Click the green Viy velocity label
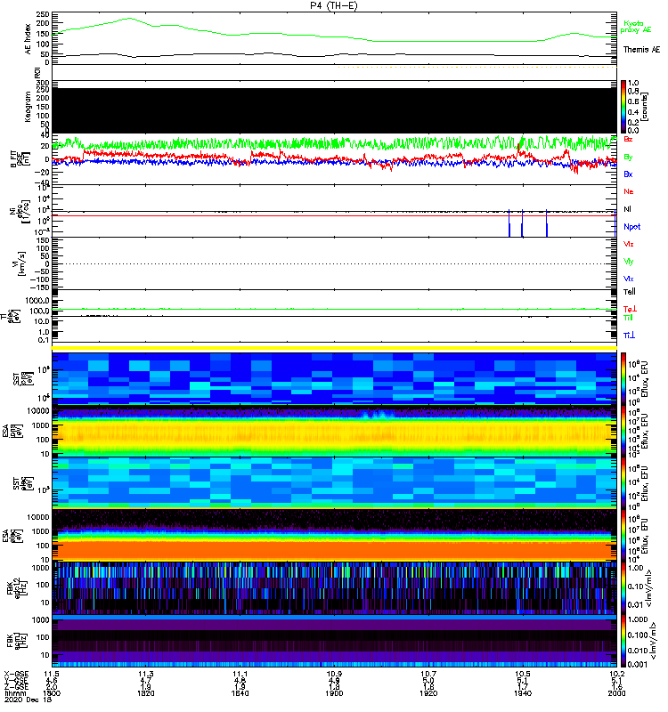Viewport: 668px width, 712px height. [629, 261]
